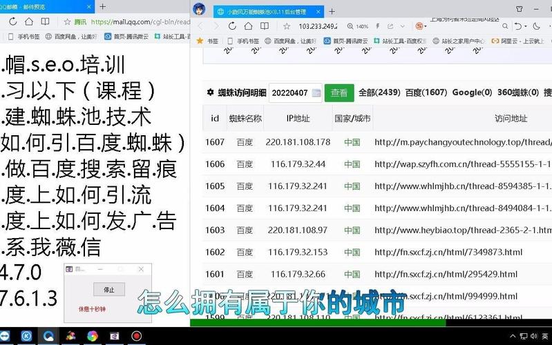This screenshot has width=552, height=345.
Task: Close the QQ邮箱 tab
Action: click(x=88, y=7)
